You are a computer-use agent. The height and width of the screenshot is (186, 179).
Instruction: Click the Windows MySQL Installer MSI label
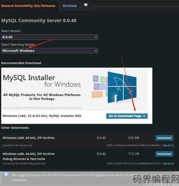click(42, 116)
